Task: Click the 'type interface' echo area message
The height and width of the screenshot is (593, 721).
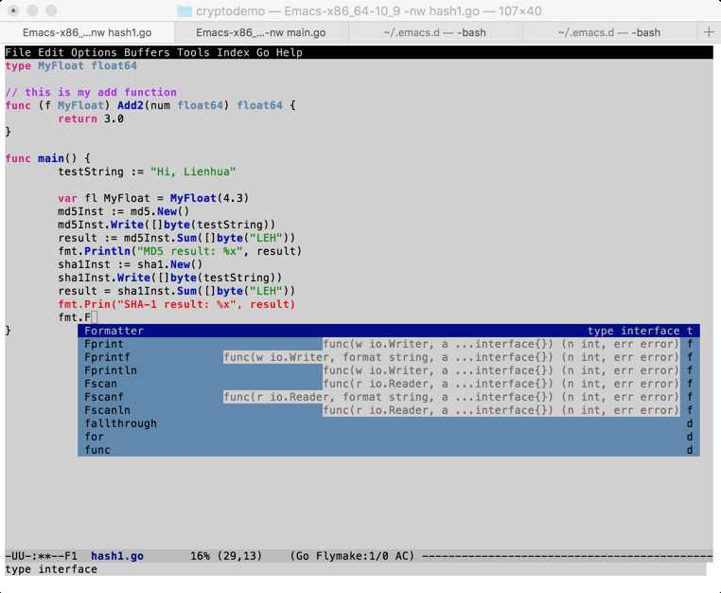Action: [x=51, y=569]
